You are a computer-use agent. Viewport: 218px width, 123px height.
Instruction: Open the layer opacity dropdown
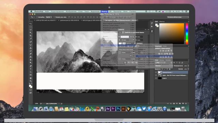[x=188, y=66]
